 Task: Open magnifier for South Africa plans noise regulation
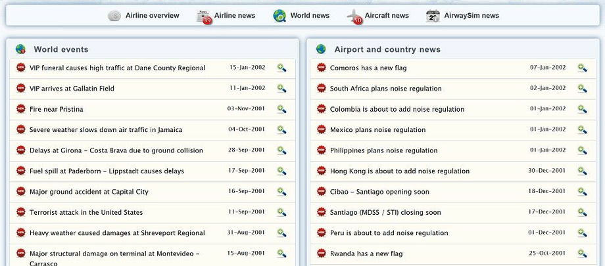(582, 88)
